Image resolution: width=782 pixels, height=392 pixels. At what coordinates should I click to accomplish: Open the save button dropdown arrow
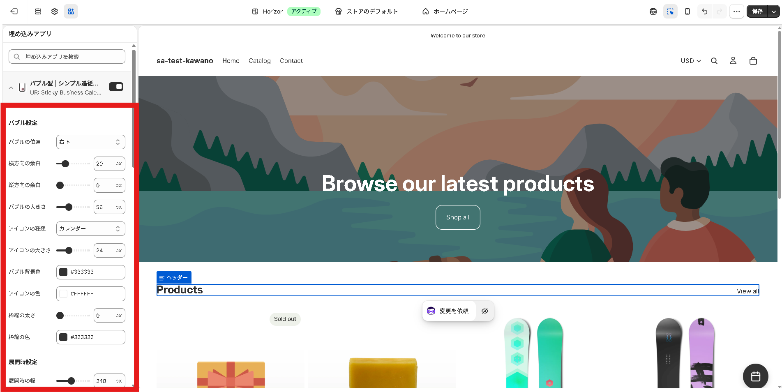774,12
